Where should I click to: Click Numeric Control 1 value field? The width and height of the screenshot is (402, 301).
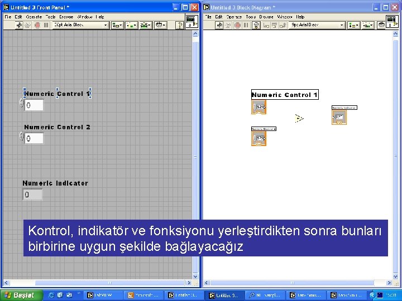34,105
